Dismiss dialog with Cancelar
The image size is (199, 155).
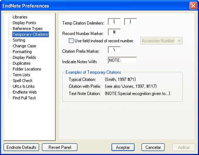tap(153, 147)
